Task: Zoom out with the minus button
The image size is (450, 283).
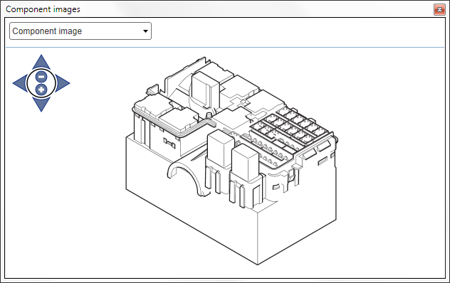Action: [x=41, y=77]
